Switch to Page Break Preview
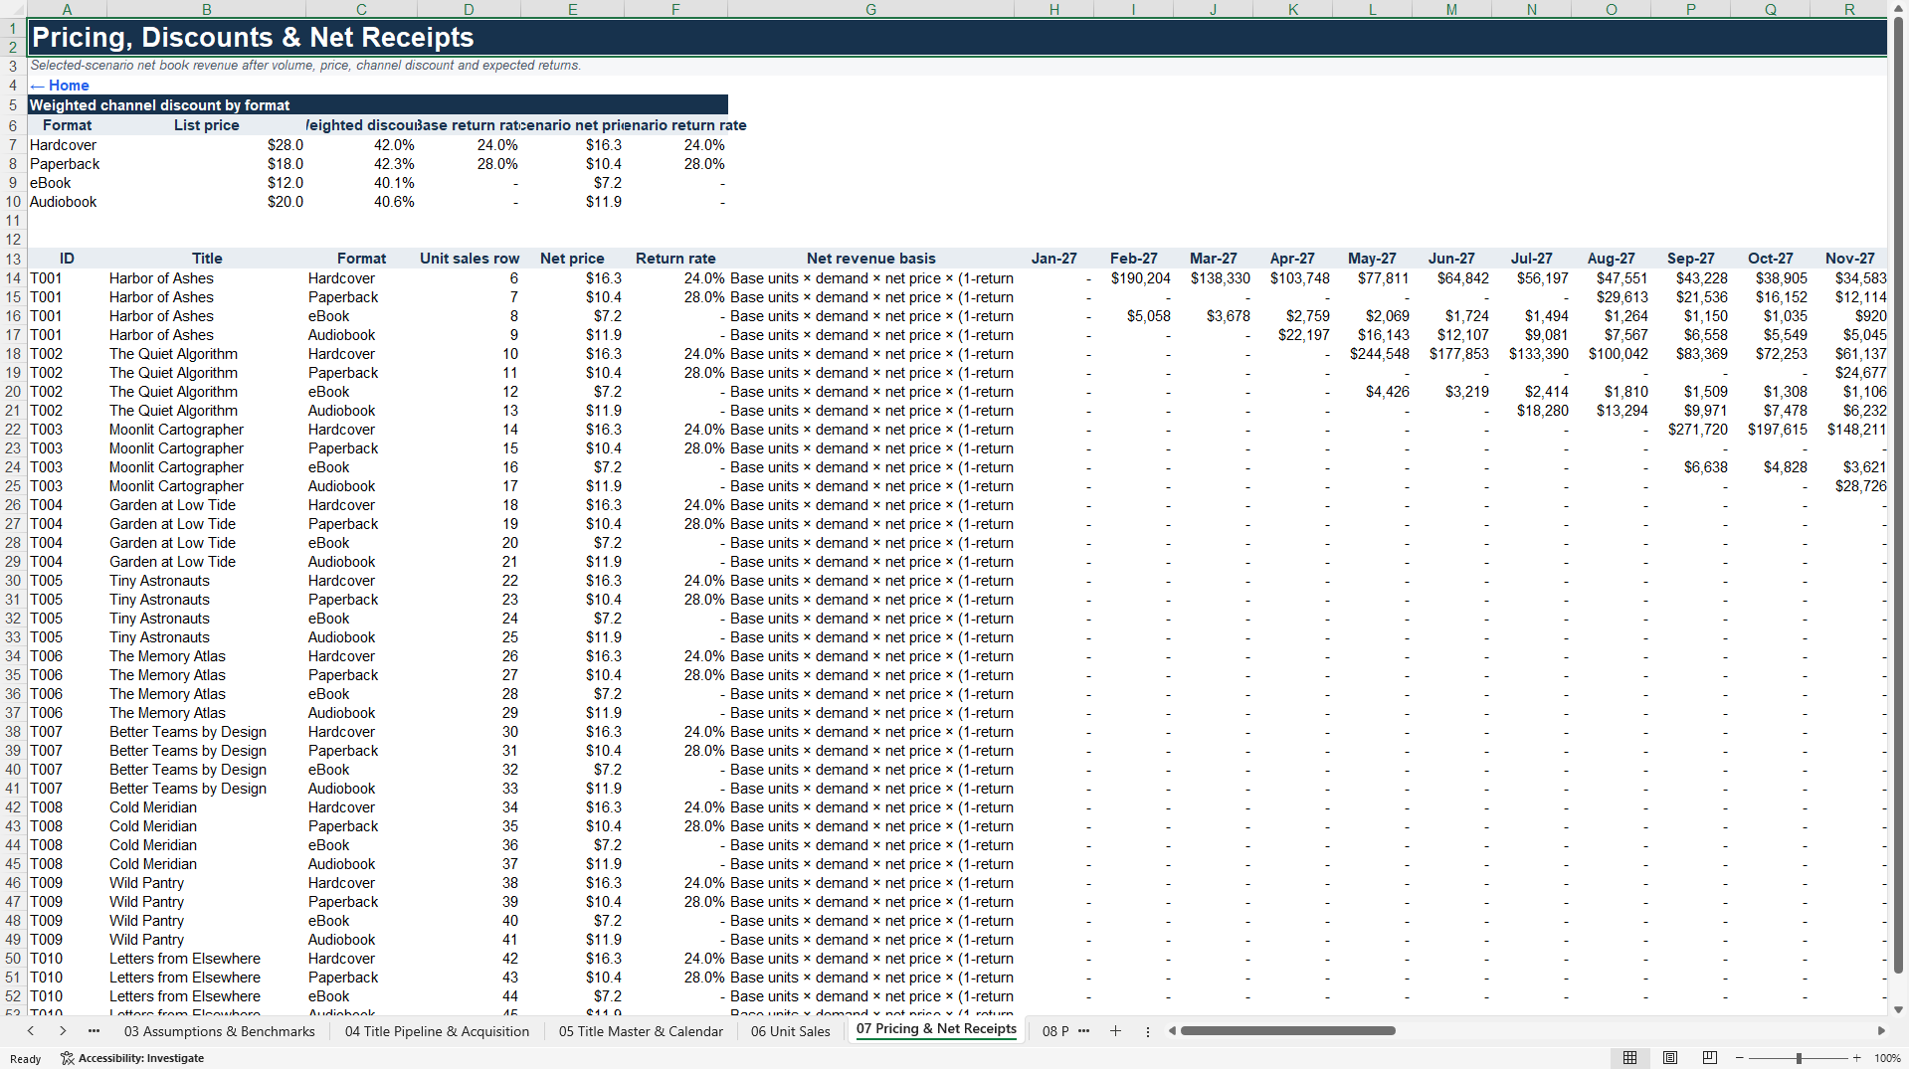 coord(1709,1058)
